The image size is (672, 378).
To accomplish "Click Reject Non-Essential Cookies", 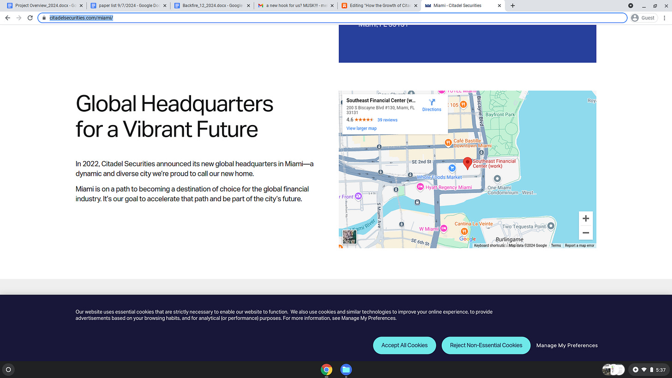I will click(x=486, y=345).
